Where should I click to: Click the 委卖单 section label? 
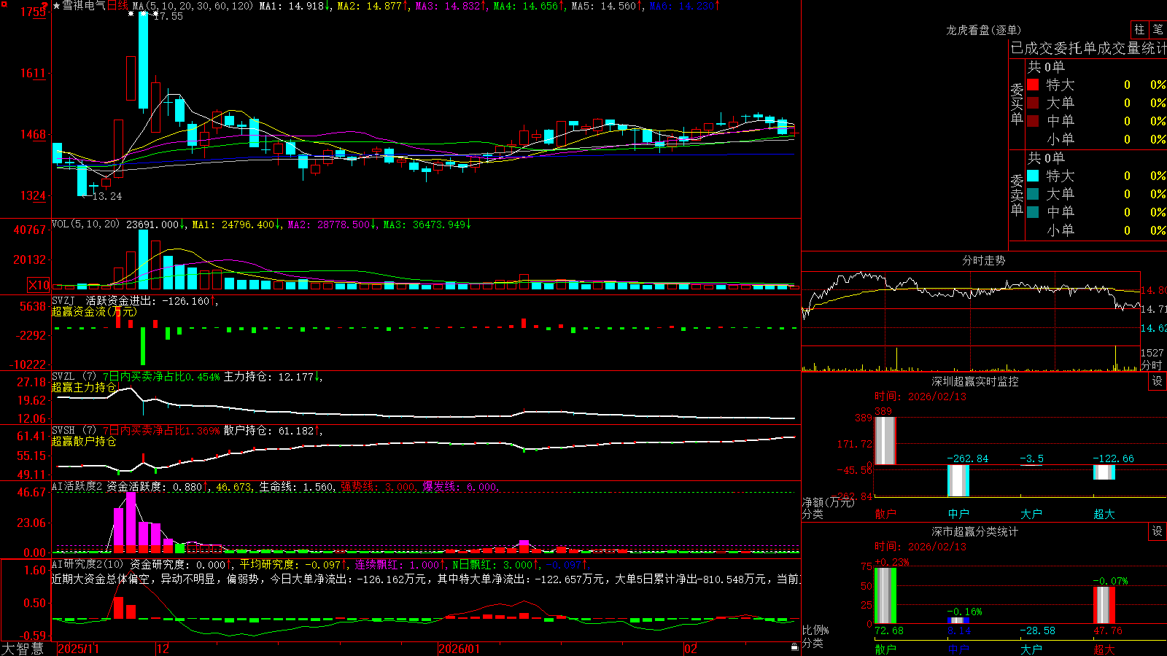1017,195
